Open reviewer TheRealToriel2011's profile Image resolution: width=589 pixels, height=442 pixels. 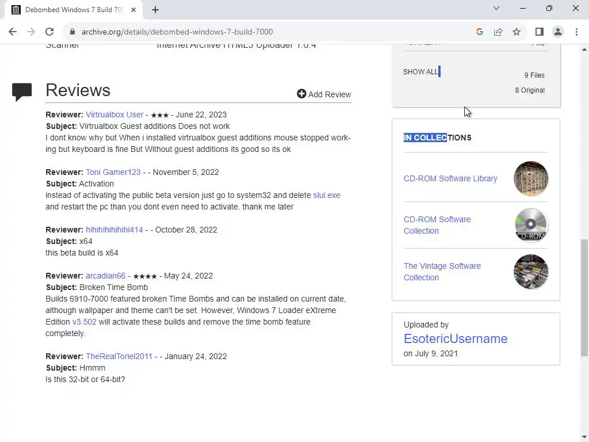click(x=119, y=356)
